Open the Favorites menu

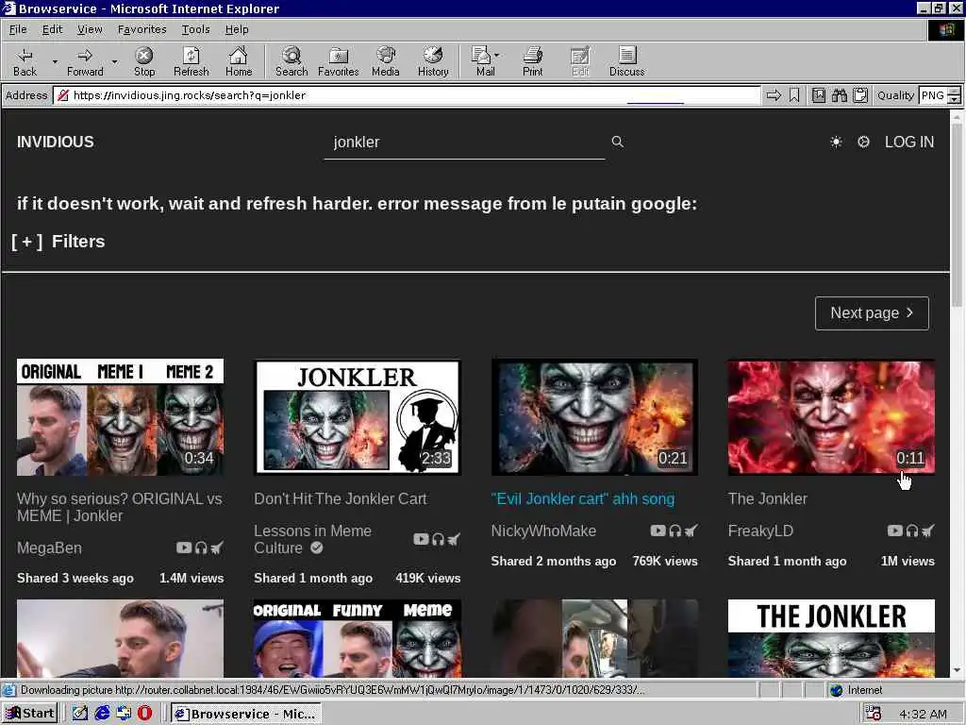pyautogui.click(x=142, y=29)
